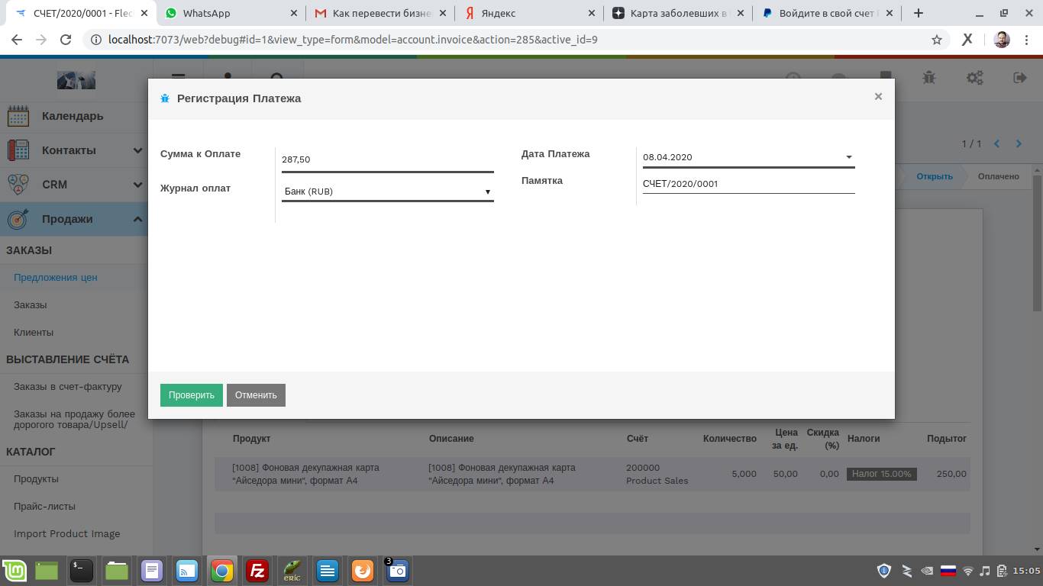Reload the page with browser refresh icon

pos(66,40)
